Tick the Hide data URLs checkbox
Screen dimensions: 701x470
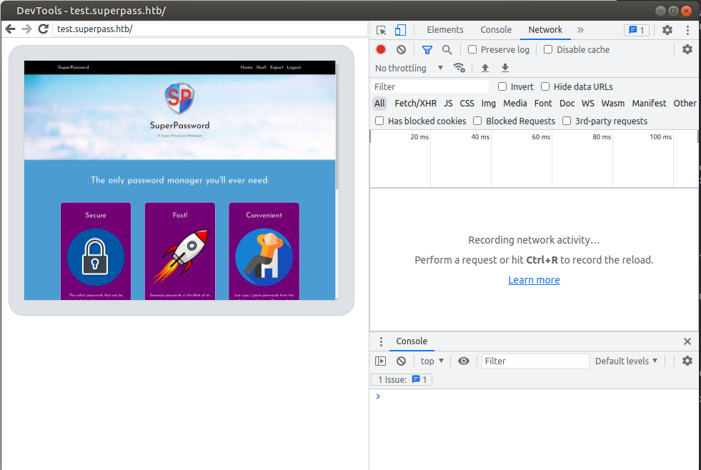(545, 86)
